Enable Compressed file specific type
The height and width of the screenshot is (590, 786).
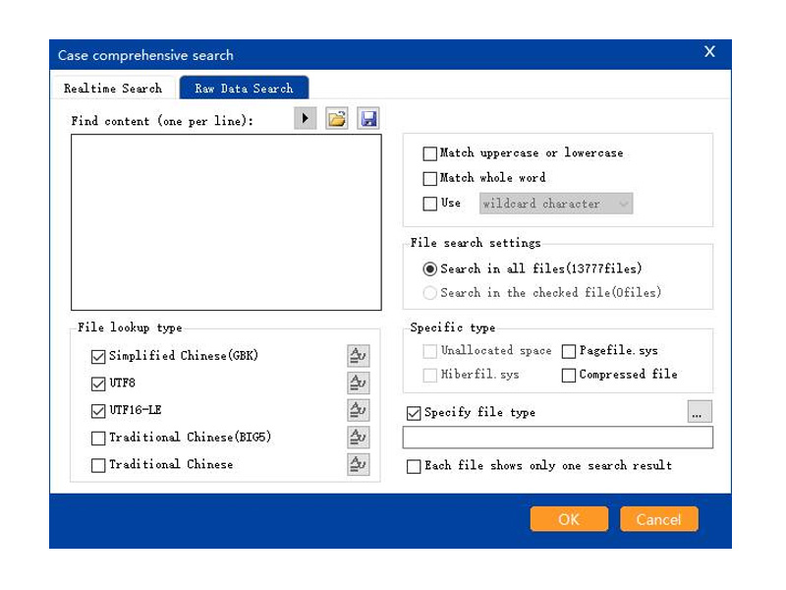tap(569, 375)
